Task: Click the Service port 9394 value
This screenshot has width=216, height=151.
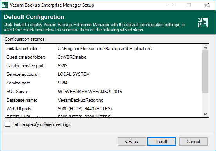Action: point(63,83)
